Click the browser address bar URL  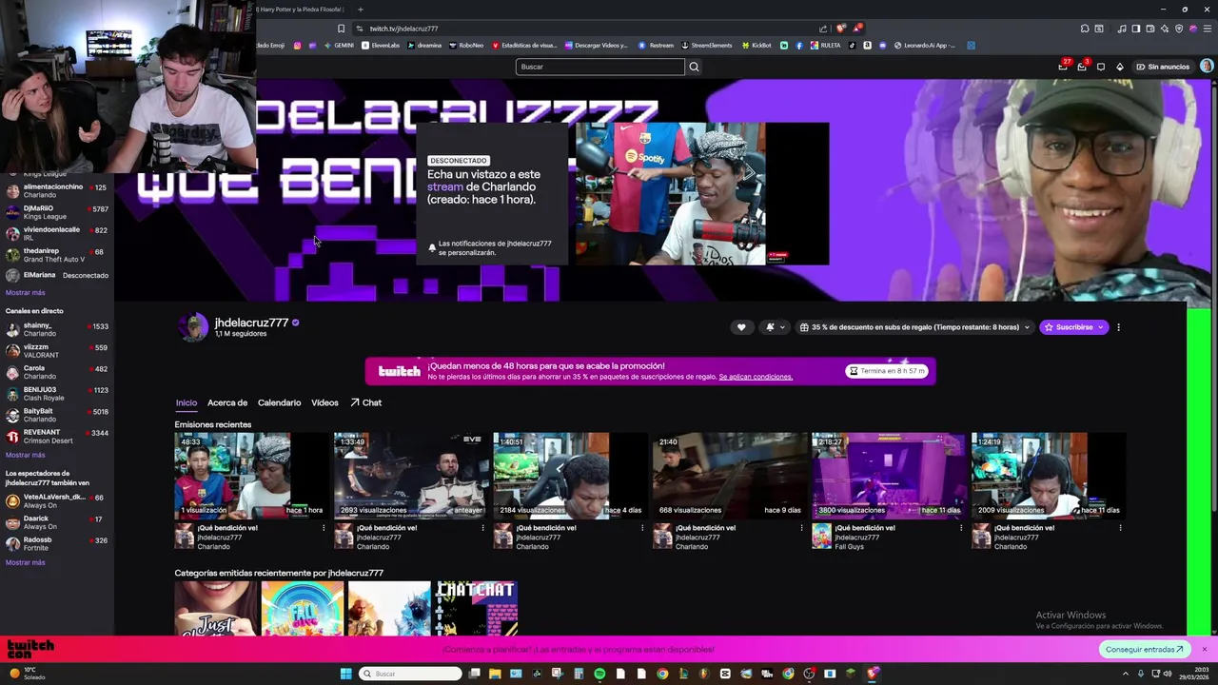coord(403,29)
